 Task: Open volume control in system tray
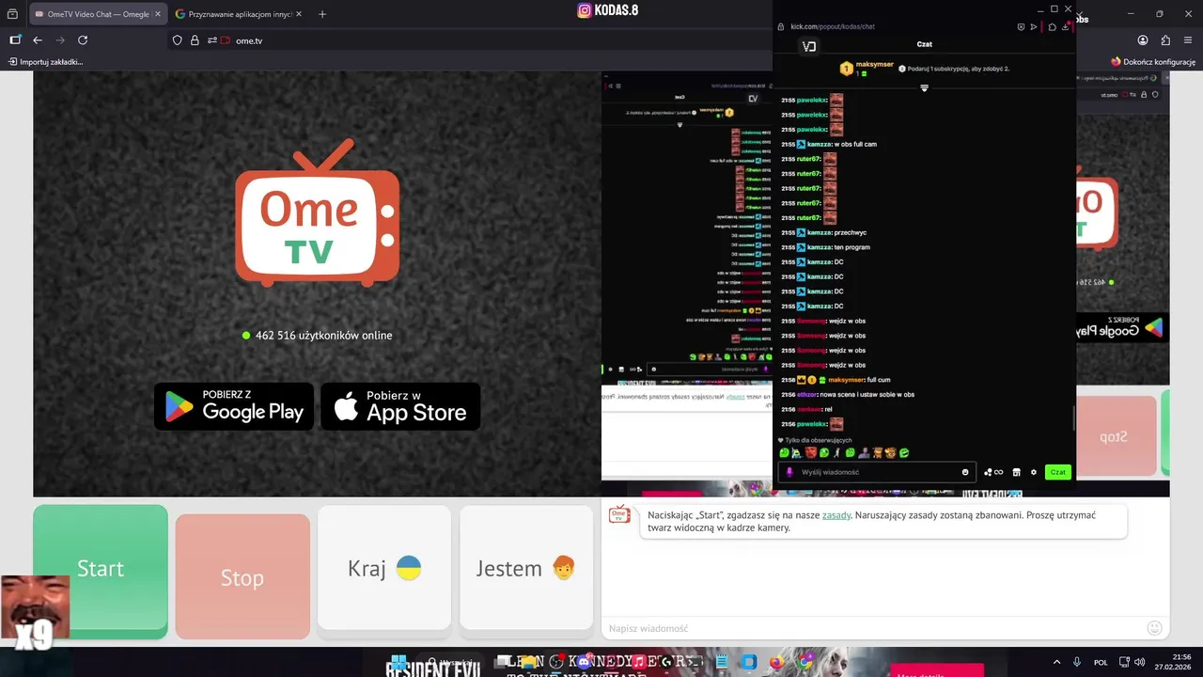coord(1140,662)
